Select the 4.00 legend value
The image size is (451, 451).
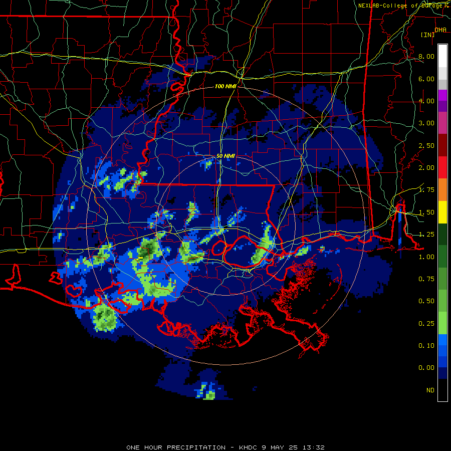point(426,101)
